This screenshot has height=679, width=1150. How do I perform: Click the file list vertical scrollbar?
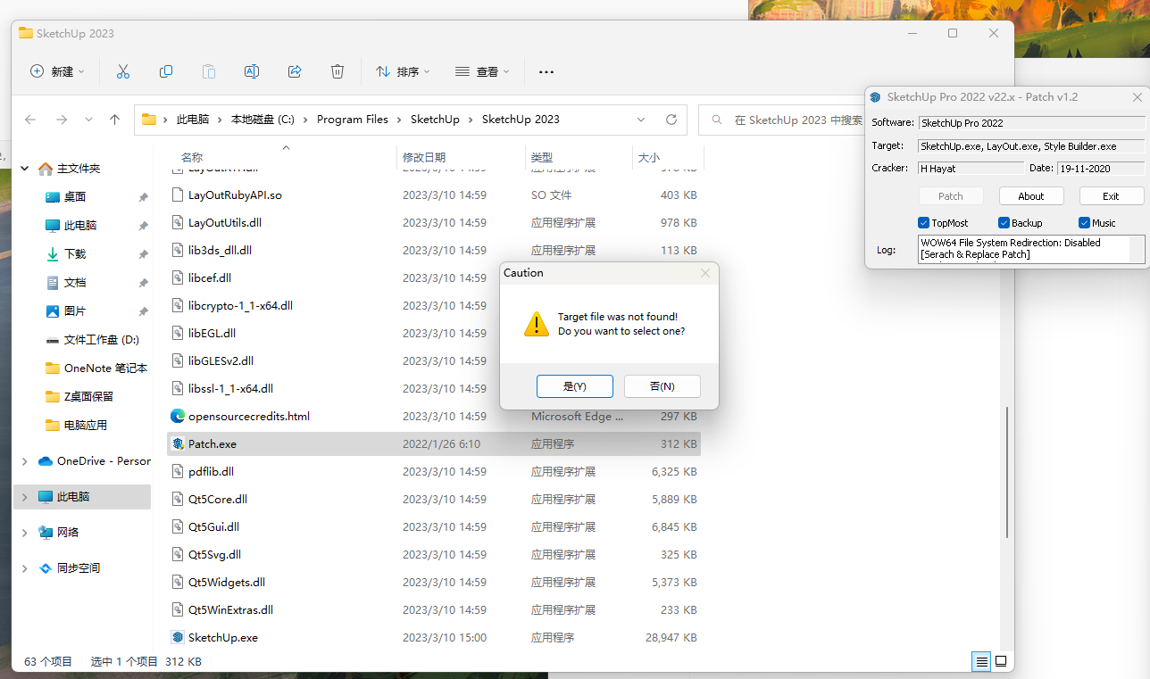click(x=1007, y=473)
